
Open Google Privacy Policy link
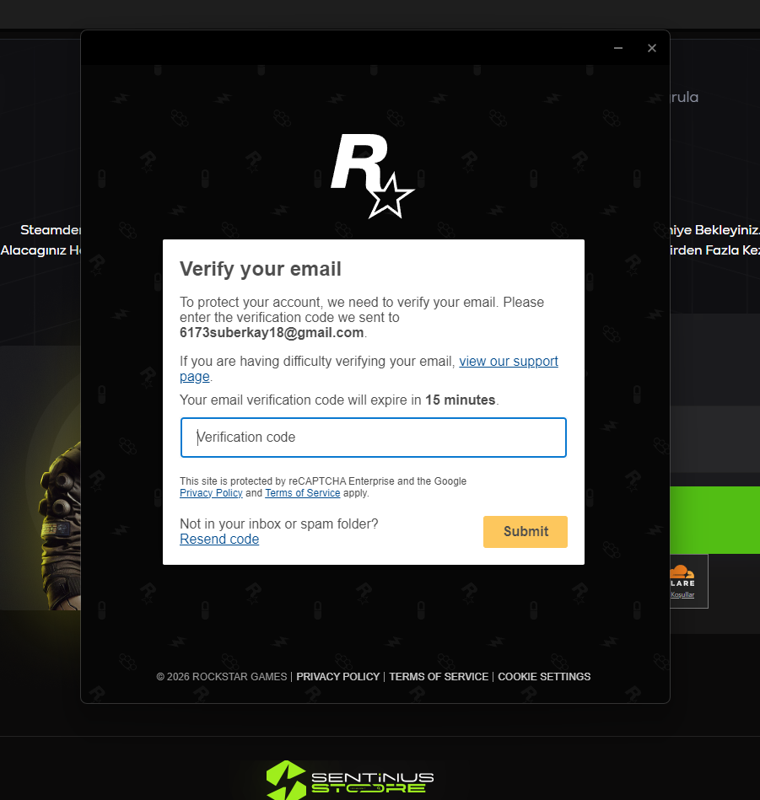tap(211, 493)
